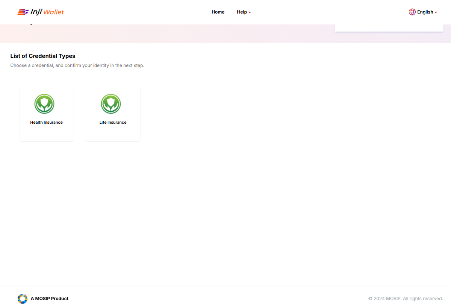Click the Inji Wallet brand name text

coord(47,12)
